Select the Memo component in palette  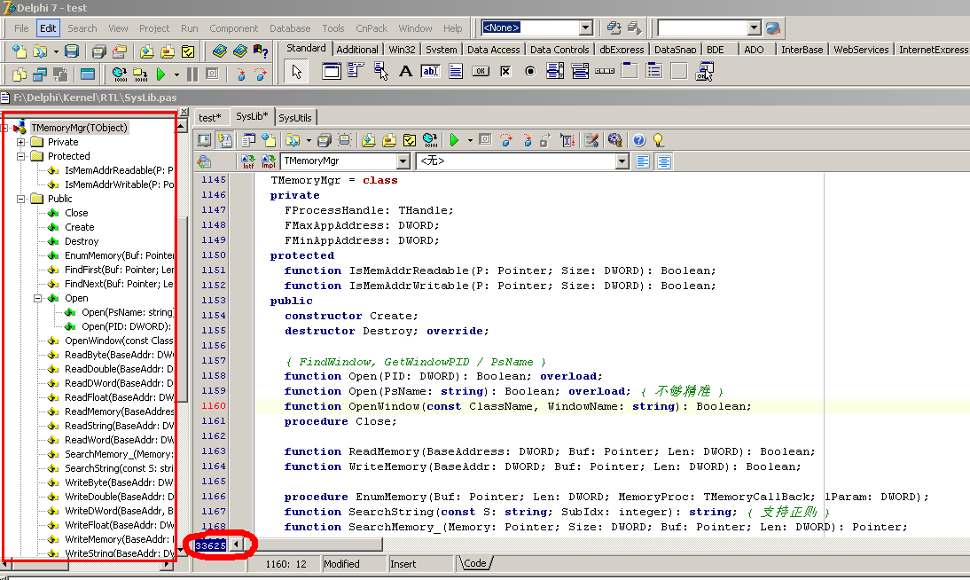coord(456,71)
